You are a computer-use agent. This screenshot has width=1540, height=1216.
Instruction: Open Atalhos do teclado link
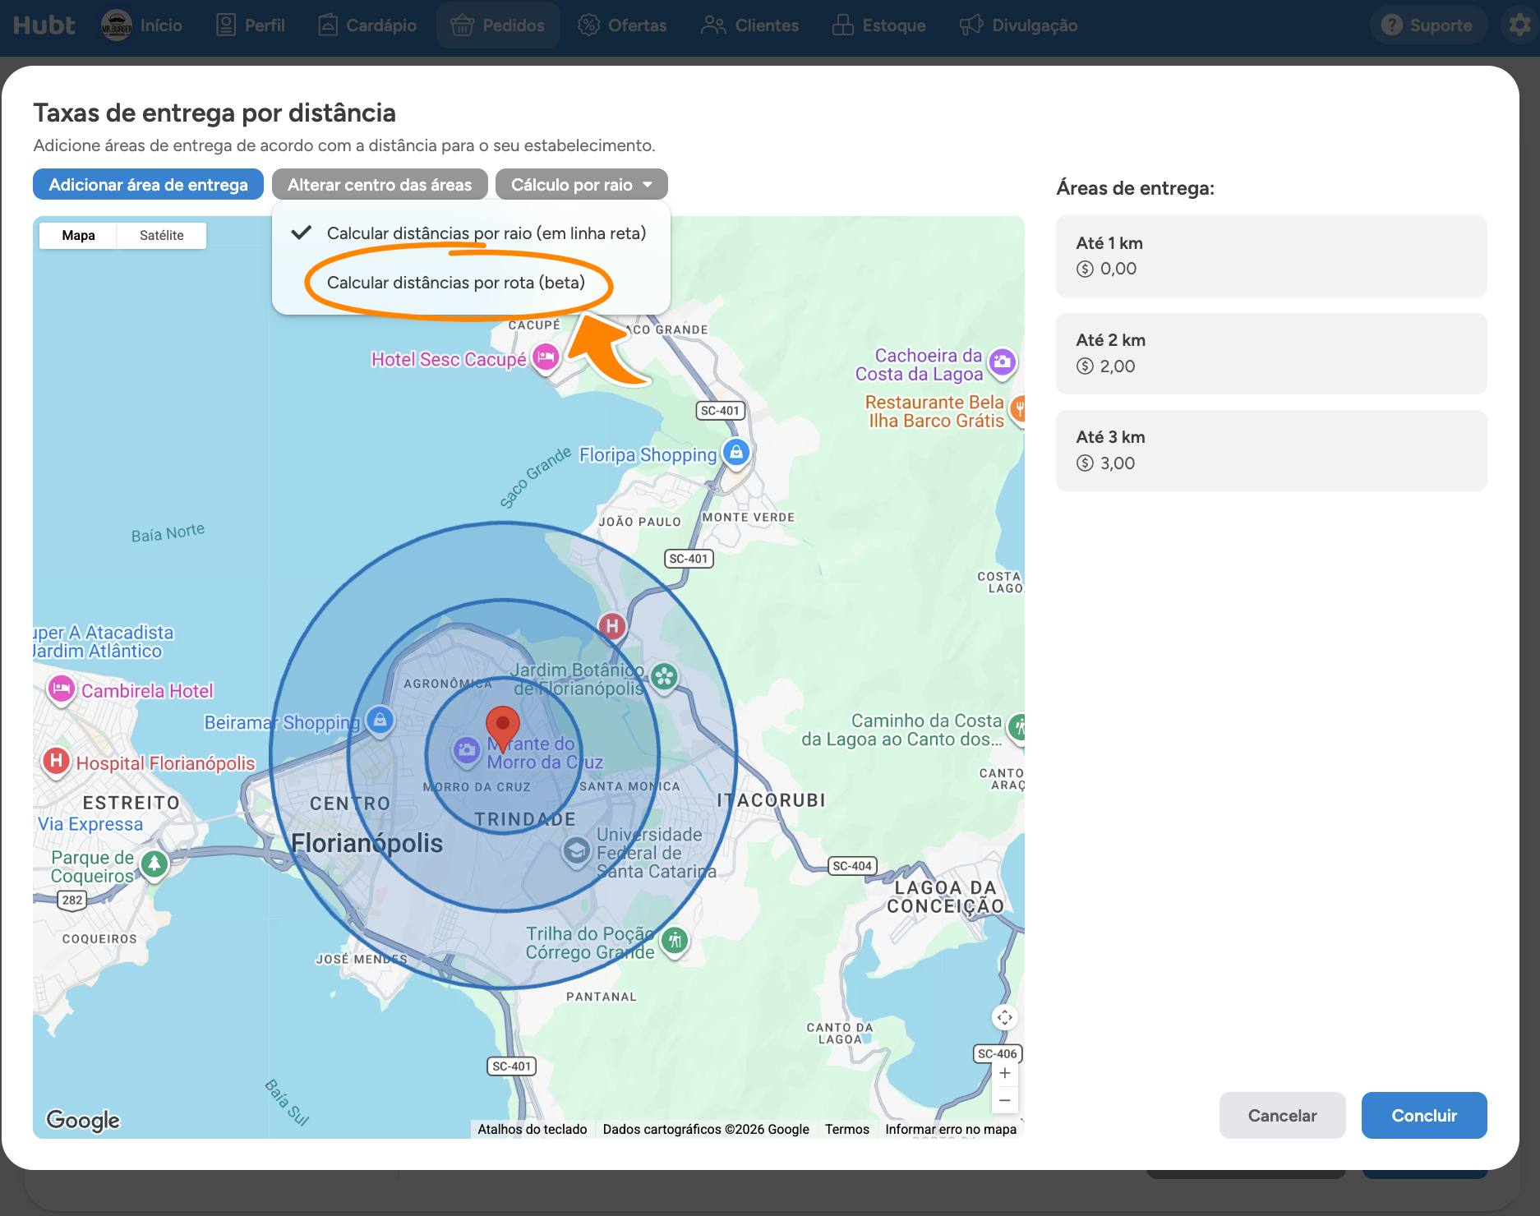(533, 1129)
